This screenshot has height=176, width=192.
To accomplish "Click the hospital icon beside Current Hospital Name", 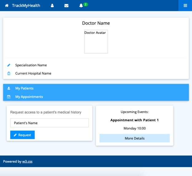I will coord(9,73).
